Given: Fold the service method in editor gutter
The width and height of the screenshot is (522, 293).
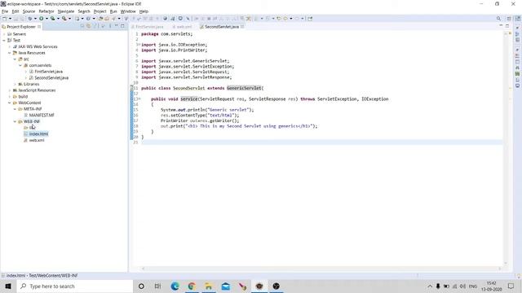Looking at the screenshot, I should pyautogui.click(x=139, y=99).
